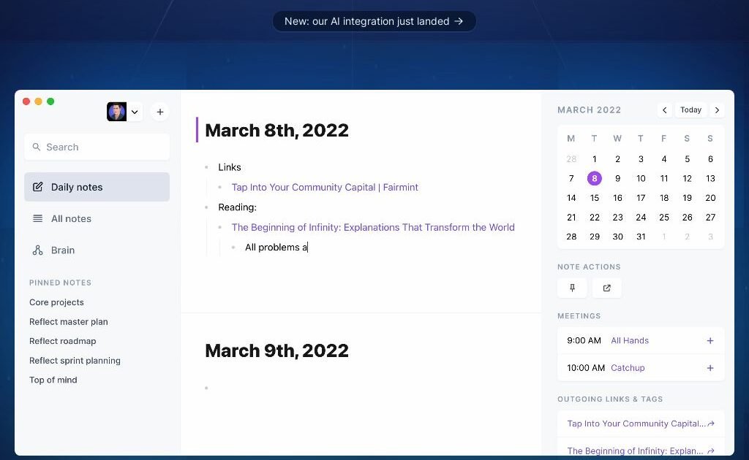Go to previous month with left chevron

pos(664,110)
